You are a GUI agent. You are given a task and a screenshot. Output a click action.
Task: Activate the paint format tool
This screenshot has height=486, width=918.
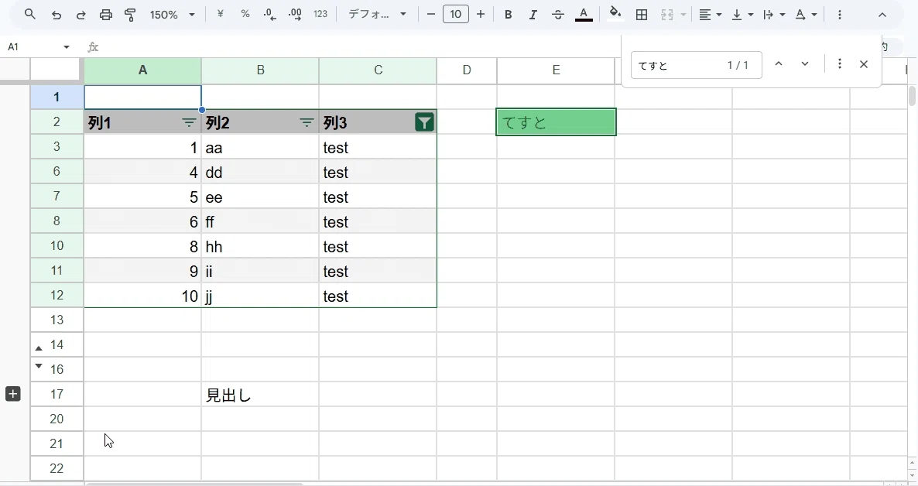pos(131,15)
